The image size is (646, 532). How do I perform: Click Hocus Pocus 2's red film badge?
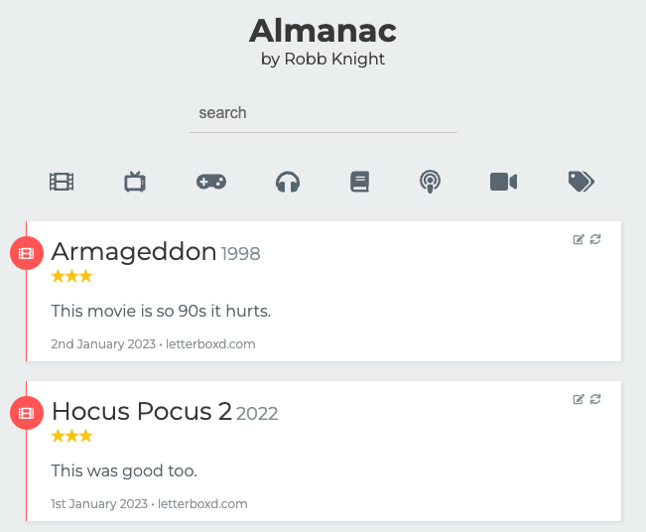[x=26, y=412]
